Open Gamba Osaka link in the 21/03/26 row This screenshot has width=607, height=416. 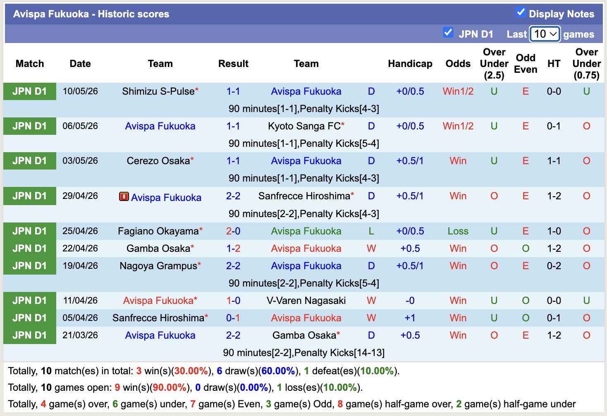tap(304, 335)
